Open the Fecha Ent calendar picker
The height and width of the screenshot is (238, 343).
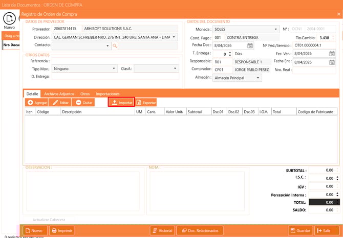tap(332, 62)
